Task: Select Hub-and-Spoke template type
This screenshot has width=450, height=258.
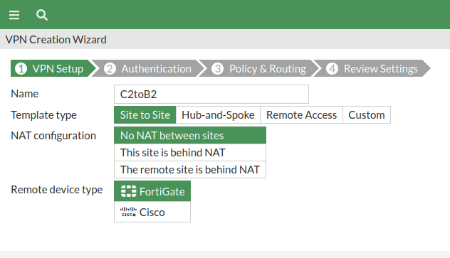Action: click(218, 115)
